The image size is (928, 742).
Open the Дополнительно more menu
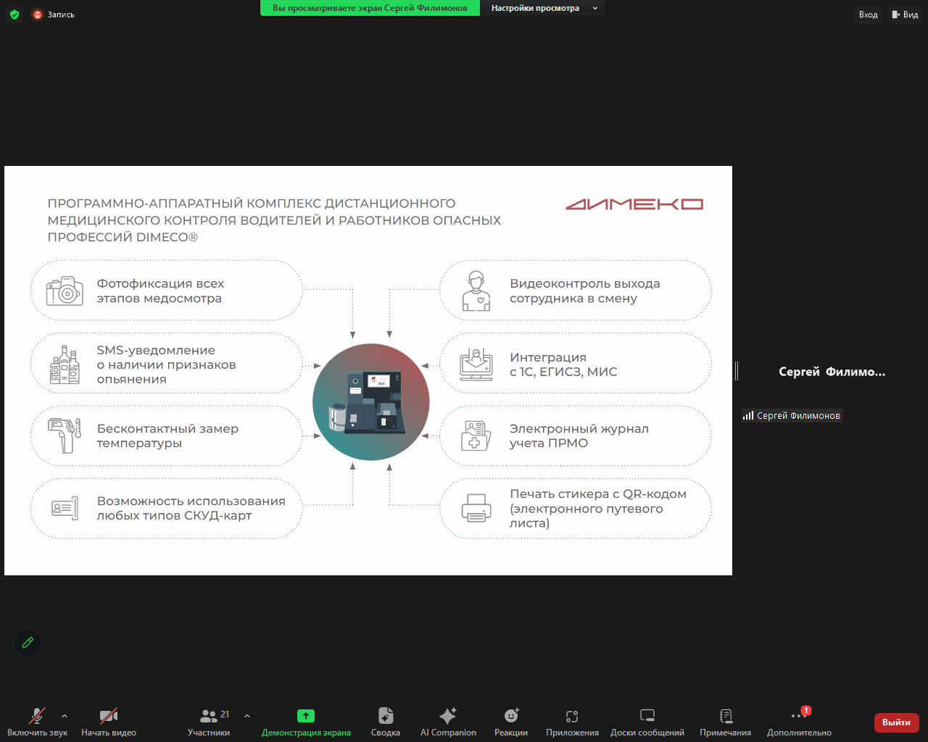799,722
